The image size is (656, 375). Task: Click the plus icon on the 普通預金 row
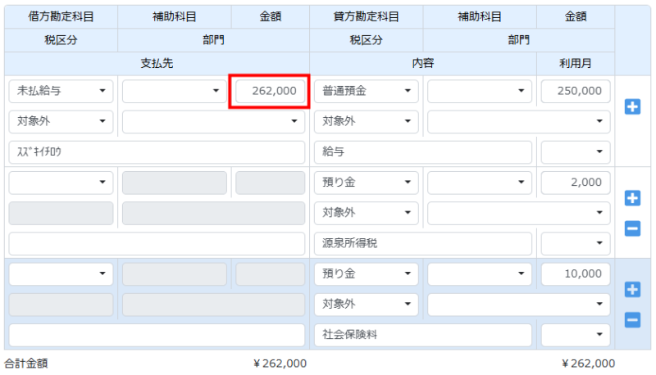632,106
